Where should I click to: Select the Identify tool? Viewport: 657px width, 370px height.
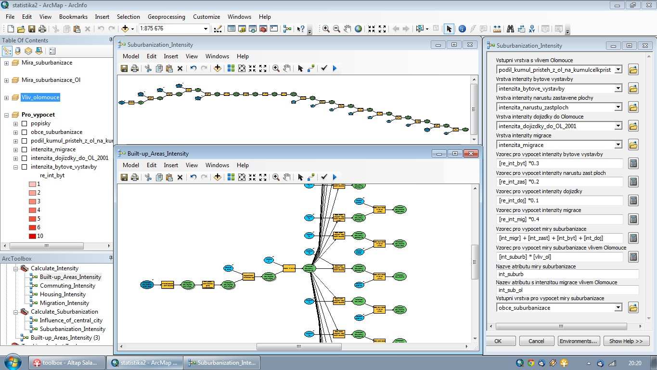[x=462, y=29]
